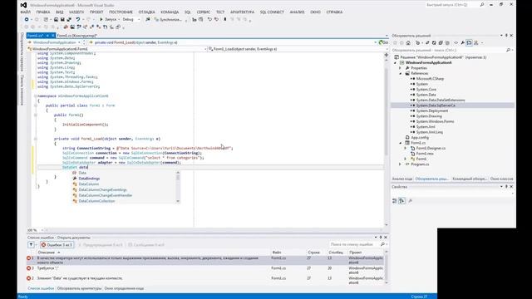Collapse the namespace code block
The width and height of the screenshot is (532, 299).
pos(35,96)
